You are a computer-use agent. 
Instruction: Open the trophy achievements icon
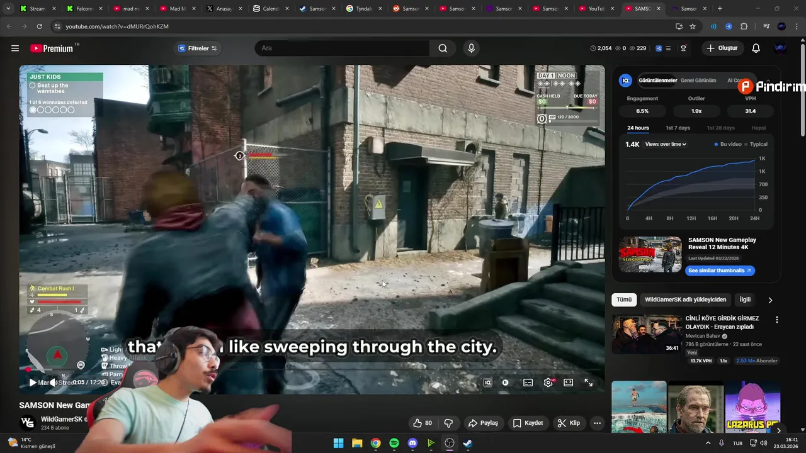coord(683,48)
